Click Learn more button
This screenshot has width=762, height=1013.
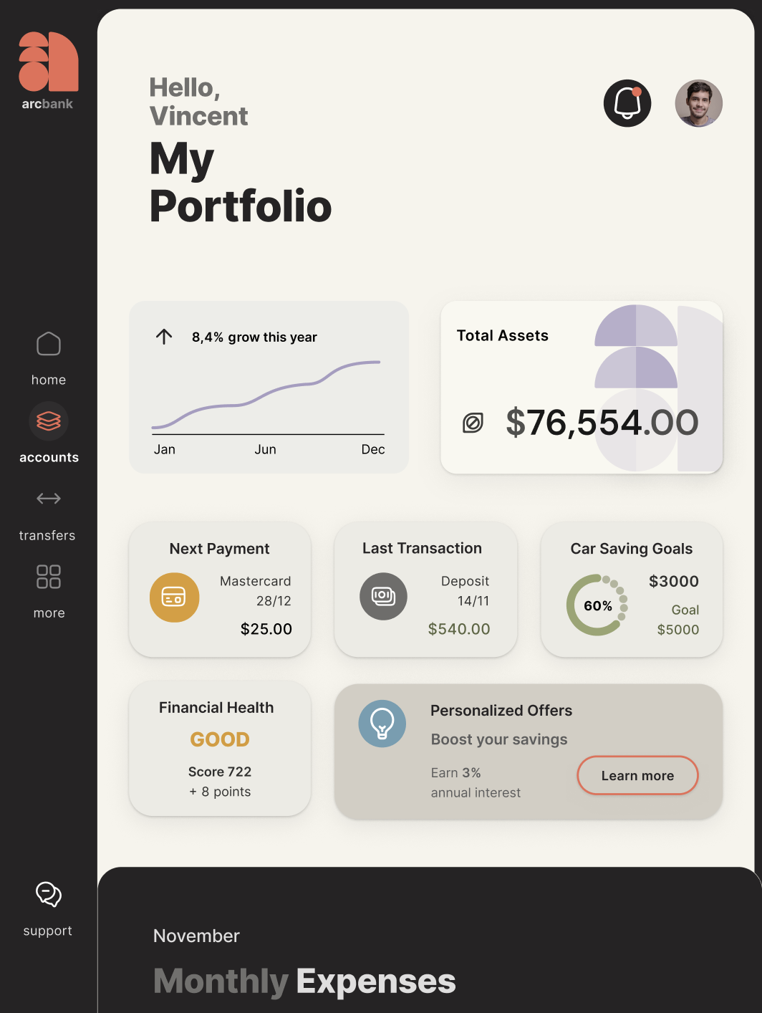[x=637, y=775]
